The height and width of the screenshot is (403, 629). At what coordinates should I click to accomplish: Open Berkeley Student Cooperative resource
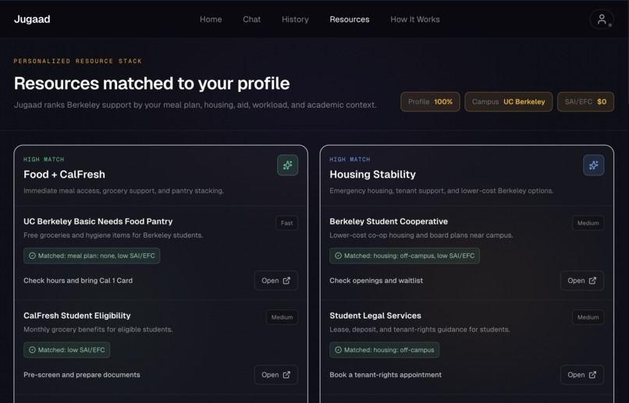[582, 281]
